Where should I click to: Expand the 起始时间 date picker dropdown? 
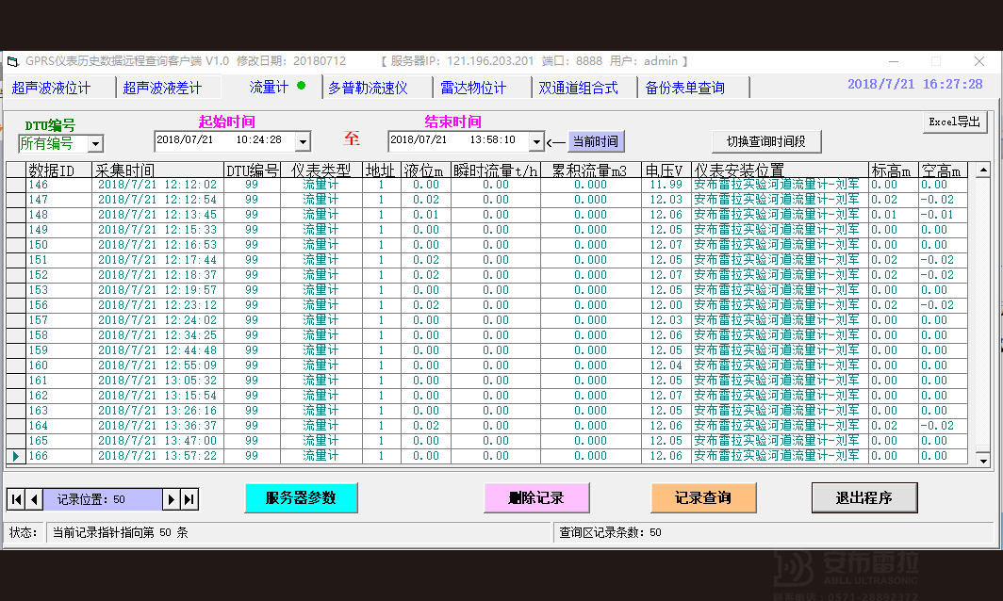click(302, 141)
